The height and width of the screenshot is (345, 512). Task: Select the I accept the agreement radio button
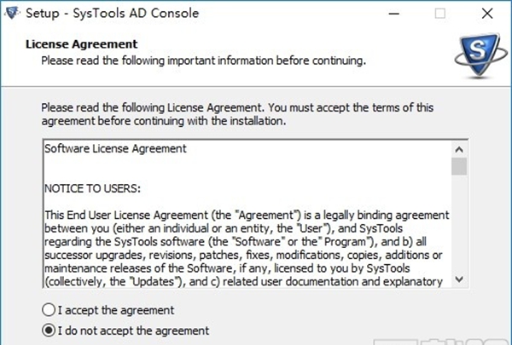pos(49,310)
